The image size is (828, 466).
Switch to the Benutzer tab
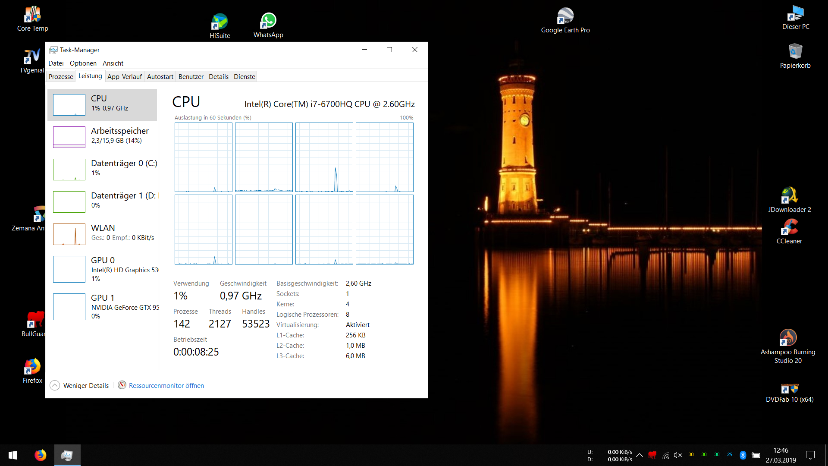[x=191, y=77]
